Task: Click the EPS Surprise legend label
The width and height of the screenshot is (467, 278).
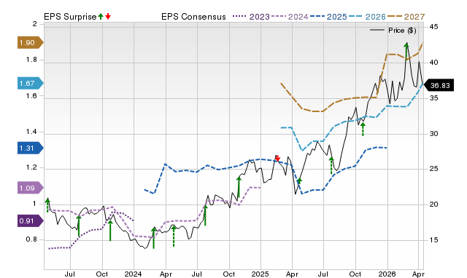Action: [70, 17]
